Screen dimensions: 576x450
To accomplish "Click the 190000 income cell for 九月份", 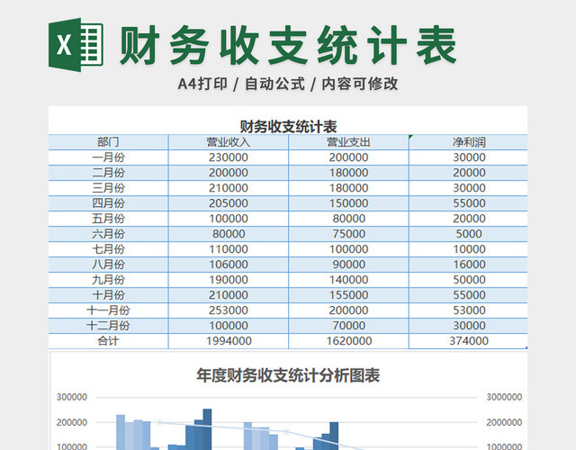I will [x=228, y=280].
